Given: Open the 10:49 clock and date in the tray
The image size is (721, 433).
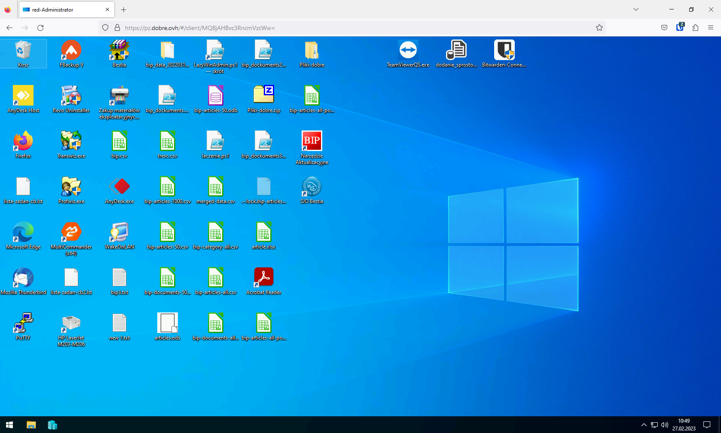Looking at the screenshot, I should (684, 425).
